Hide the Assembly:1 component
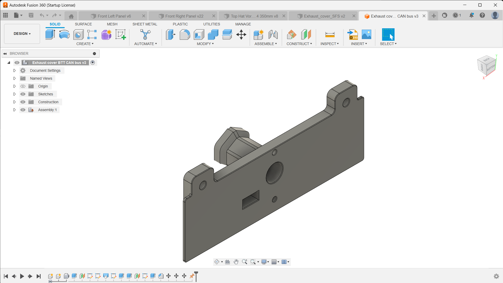This screenshot has width=503, height=283. tap(23, 110)
